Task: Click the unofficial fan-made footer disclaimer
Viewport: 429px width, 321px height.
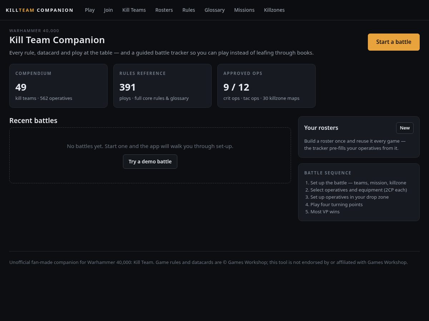Action: [x=208, y=262]
